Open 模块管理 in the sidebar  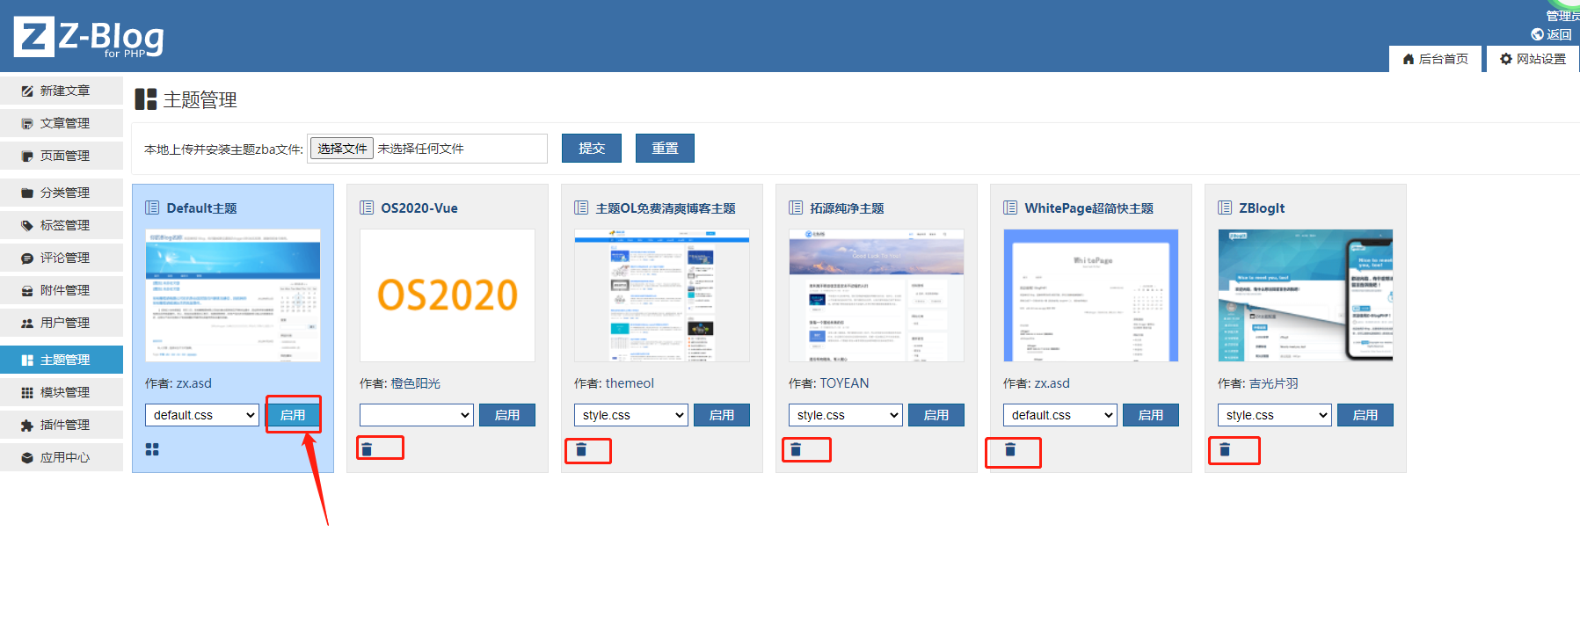pyautogui.click(x=62, y=392)
